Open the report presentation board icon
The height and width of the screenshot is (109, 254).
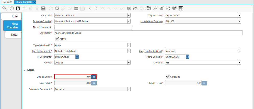click(129, 8)
